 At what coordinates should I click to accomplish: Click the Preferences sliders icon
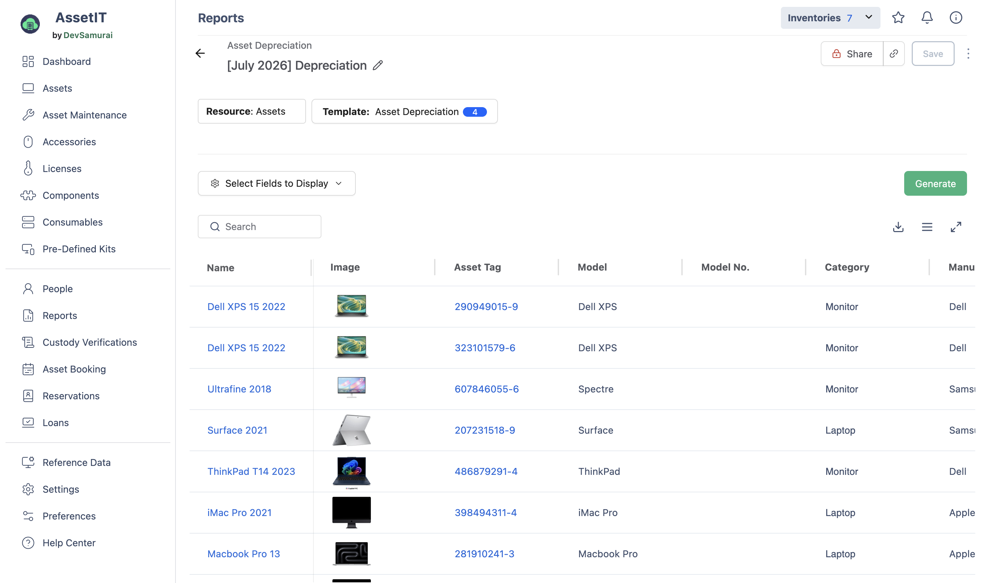(x=28, y=516)
